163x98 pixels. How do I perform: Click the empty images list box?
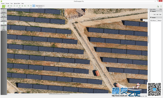[x=156, y=52]
